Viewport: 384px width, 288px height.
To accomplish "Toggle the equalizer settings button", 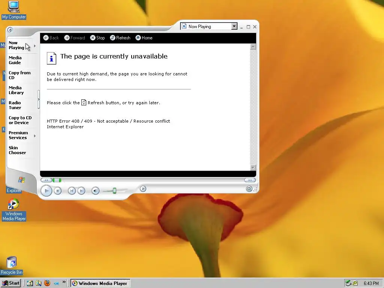I will (x=143, y=189).
